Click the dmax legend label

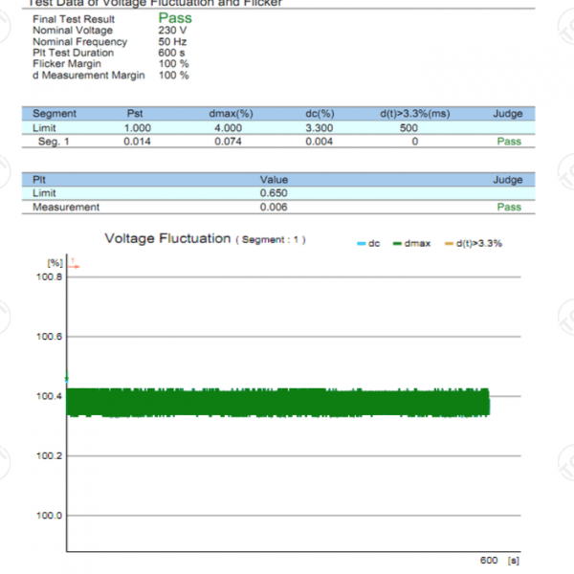click(417, 244)
